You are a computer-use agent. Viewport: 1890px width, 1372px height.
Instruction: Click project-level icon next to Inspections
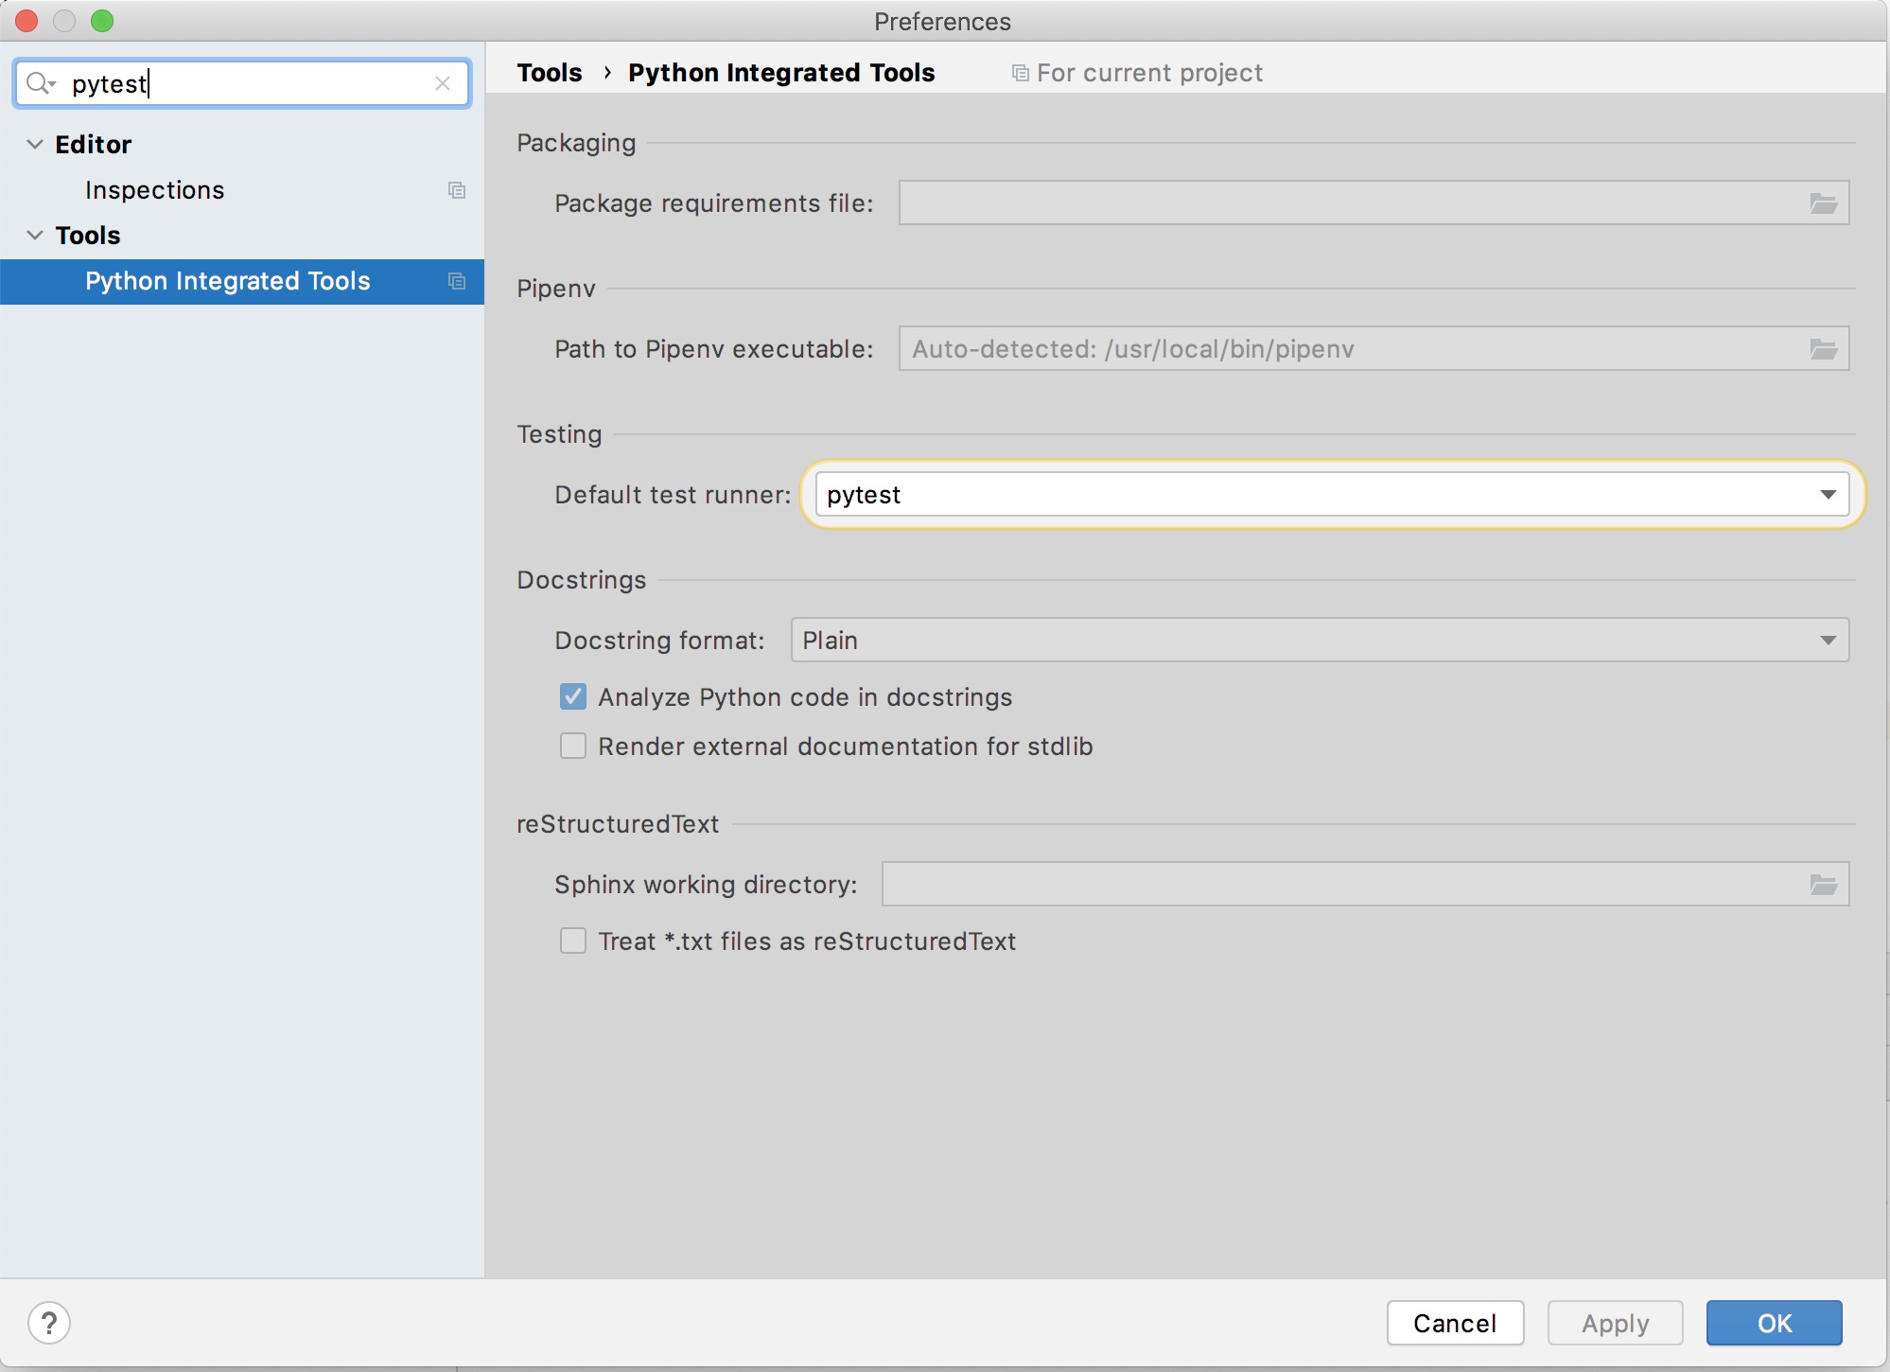coord(457,190)
